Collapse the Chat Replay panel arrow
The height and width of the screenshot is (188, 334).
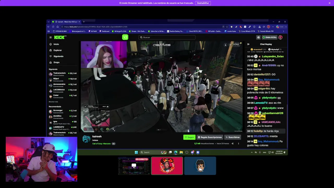(248, 44)
